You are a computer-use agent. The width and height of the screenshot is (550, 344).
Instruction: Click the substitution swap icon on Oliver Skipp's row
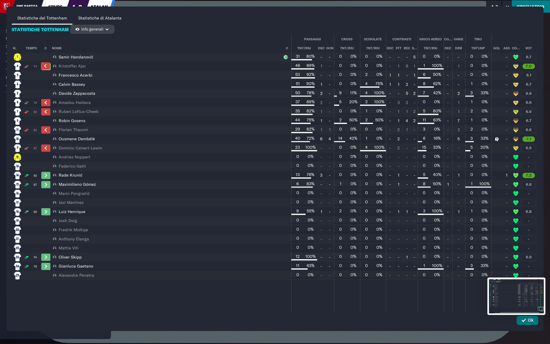[27, 257]
